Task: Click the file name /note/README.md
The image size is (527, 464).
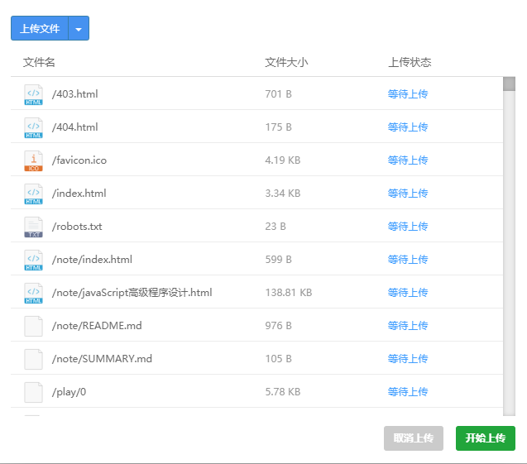Action: 97,326
